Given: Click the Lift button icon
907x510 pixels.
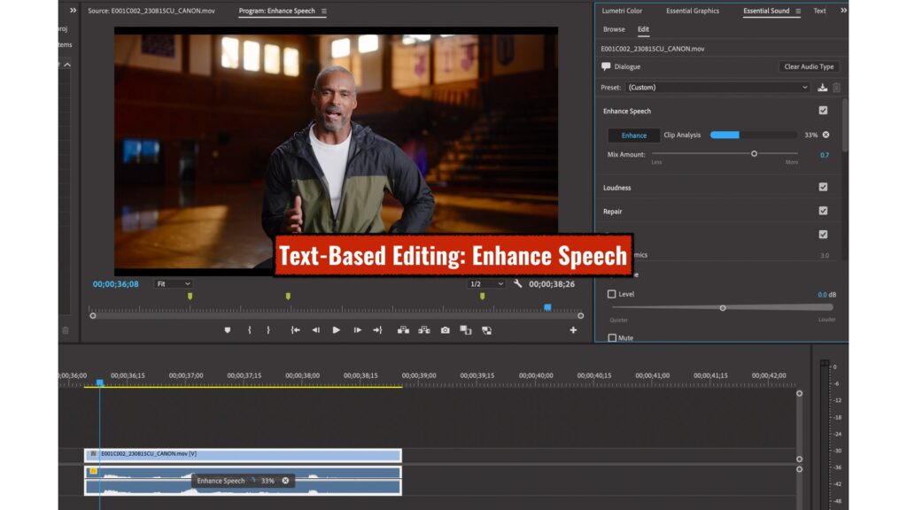Looking at the screenshot, I should click(403, 330).
